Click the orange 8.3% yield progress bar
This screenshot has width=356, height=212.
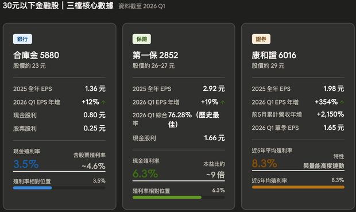coord(298,187)
